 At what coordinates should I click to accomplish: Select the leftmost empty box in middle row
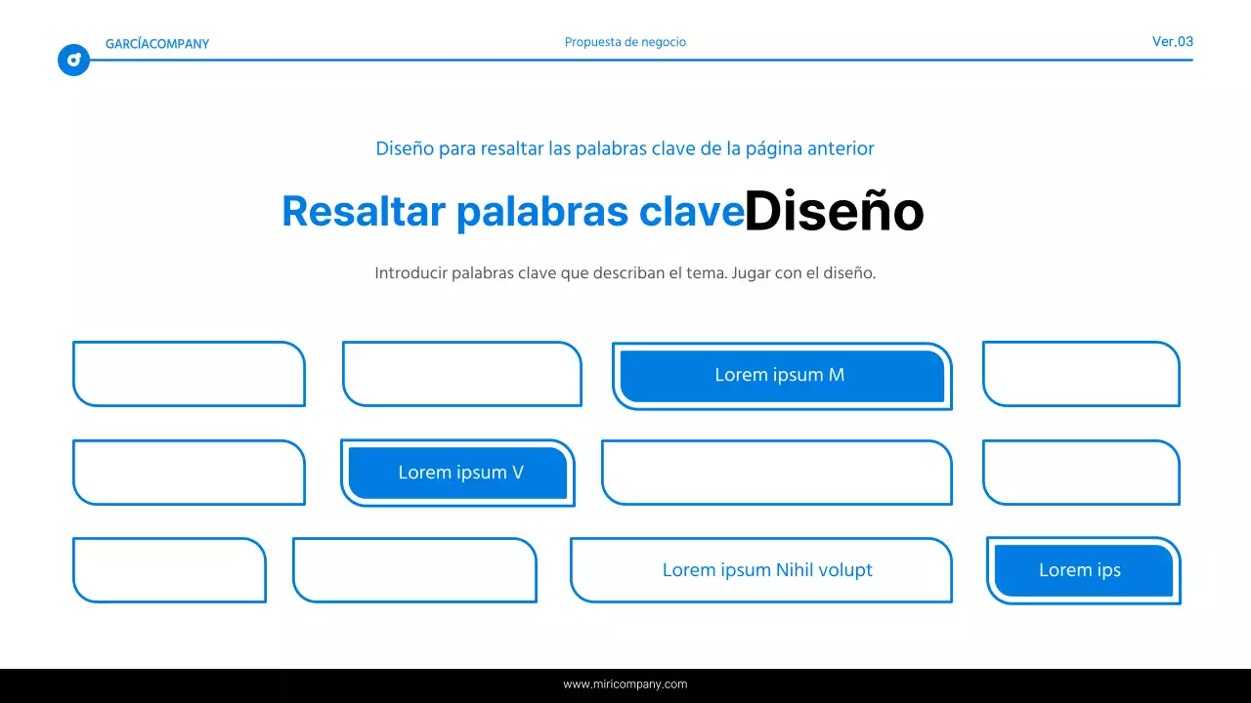[x=189, y=473]
